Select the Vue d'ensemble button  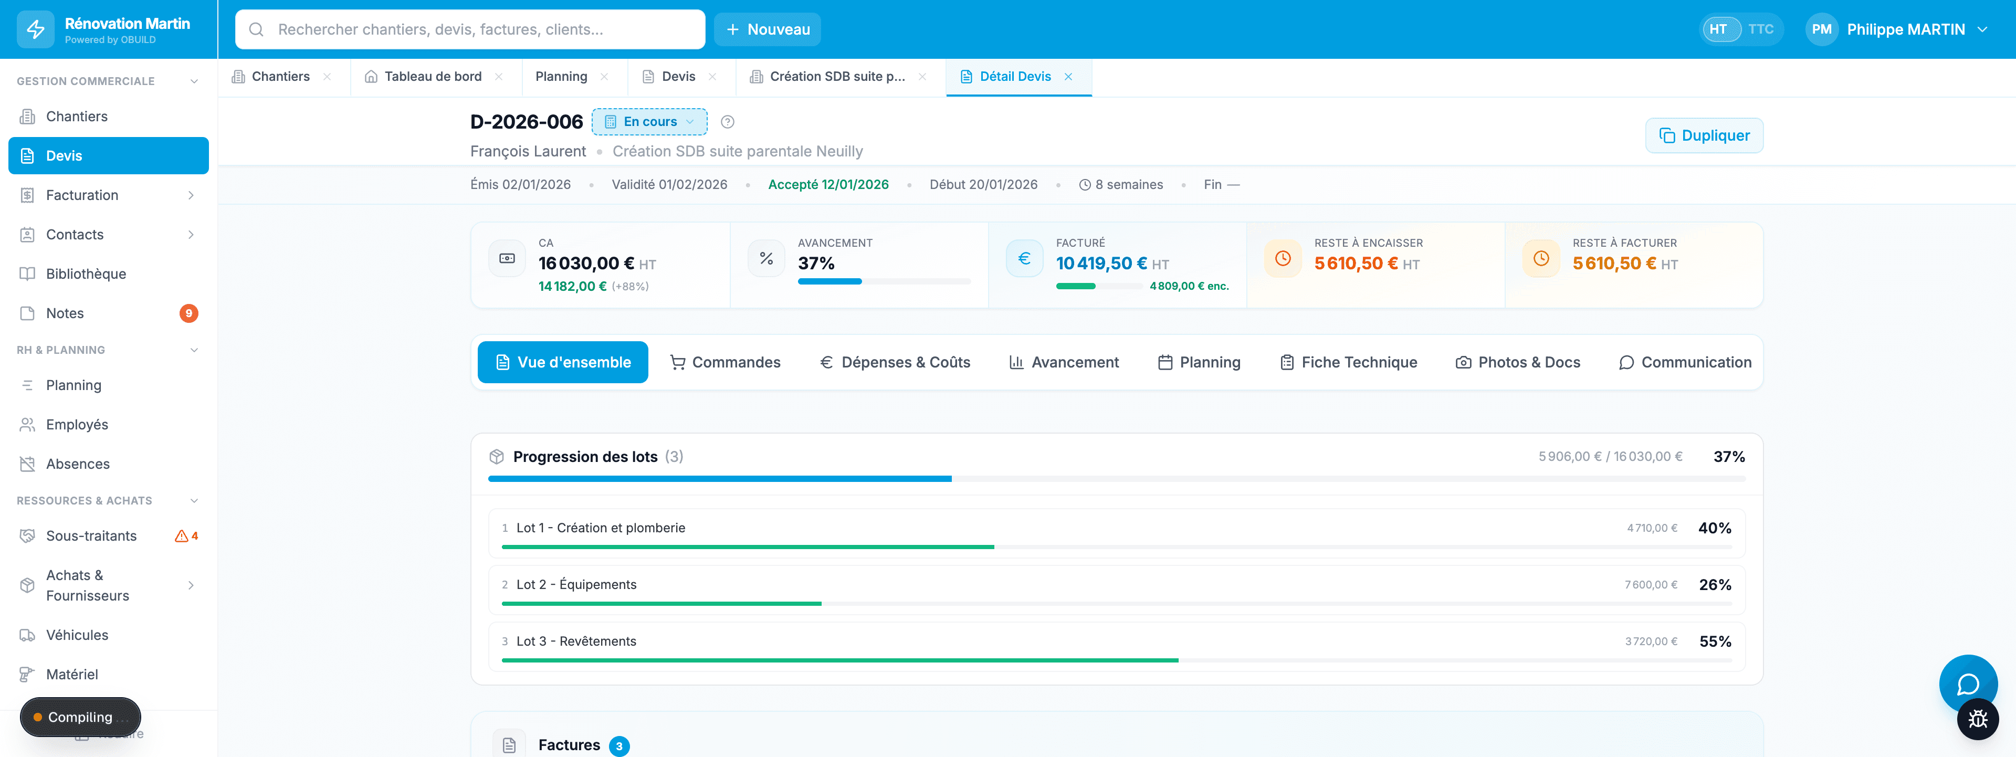pyautogui.click(x=563, y=362)
